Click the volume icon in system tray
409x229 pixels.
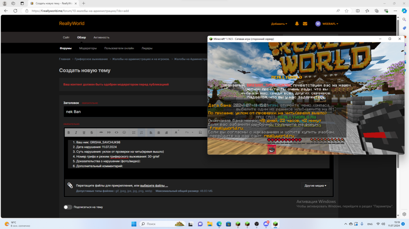(383, 224)
